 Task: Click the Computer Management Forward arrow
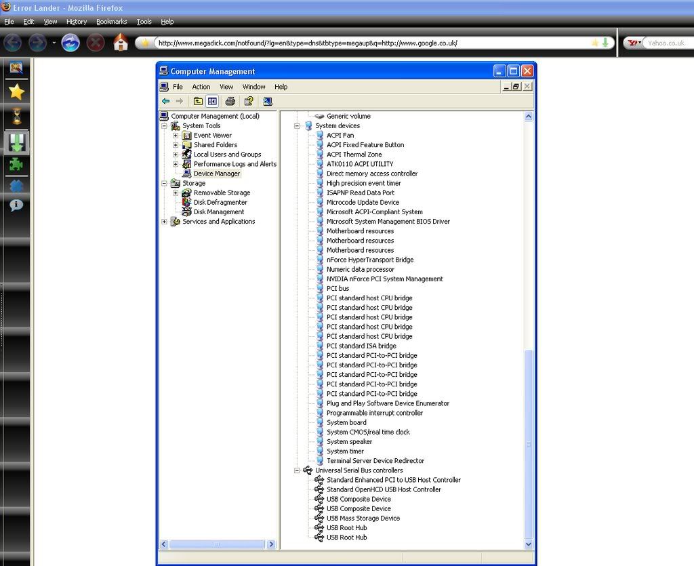179,102
